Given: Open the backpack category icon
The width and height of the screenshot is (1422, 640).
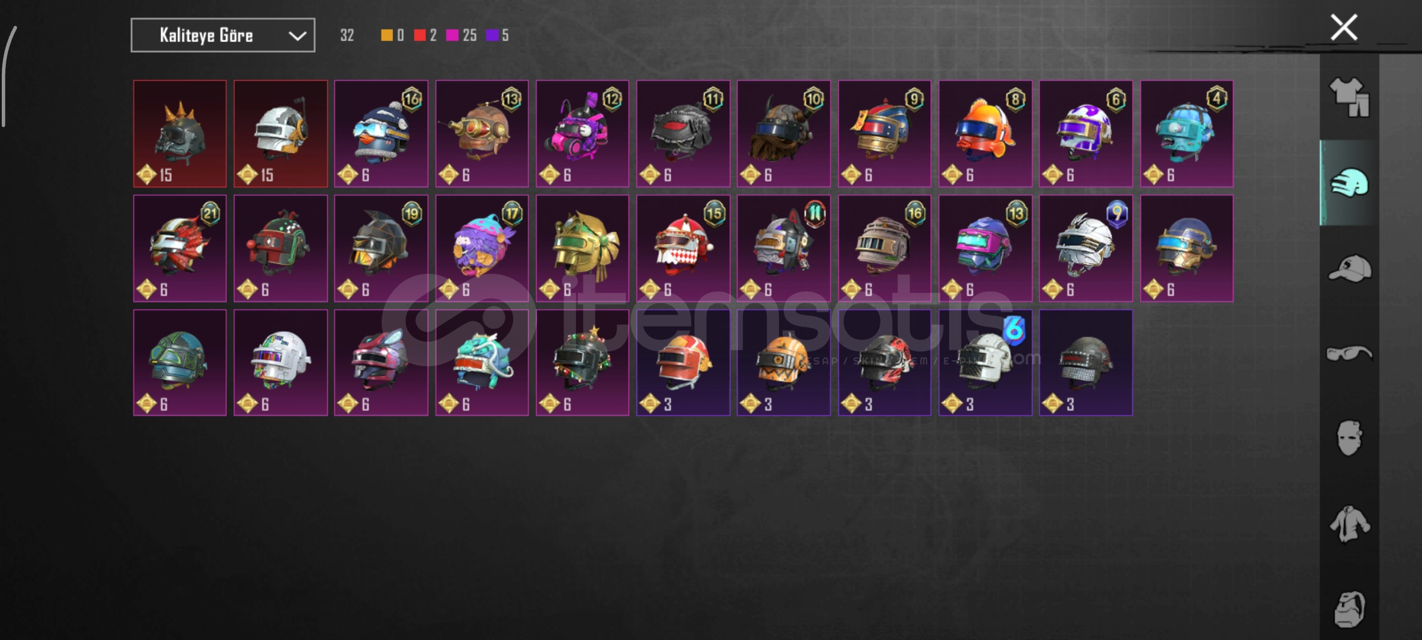Looking at the screenshot, I should coord(1350,609).
